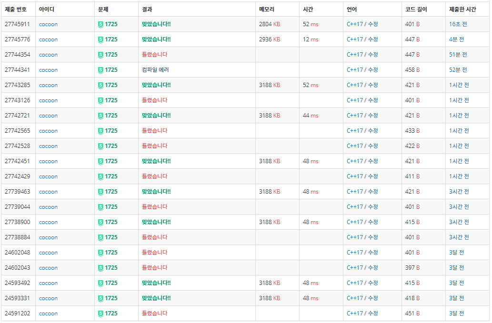Click '1시간 전' time in row 27742451

point(459,161)
